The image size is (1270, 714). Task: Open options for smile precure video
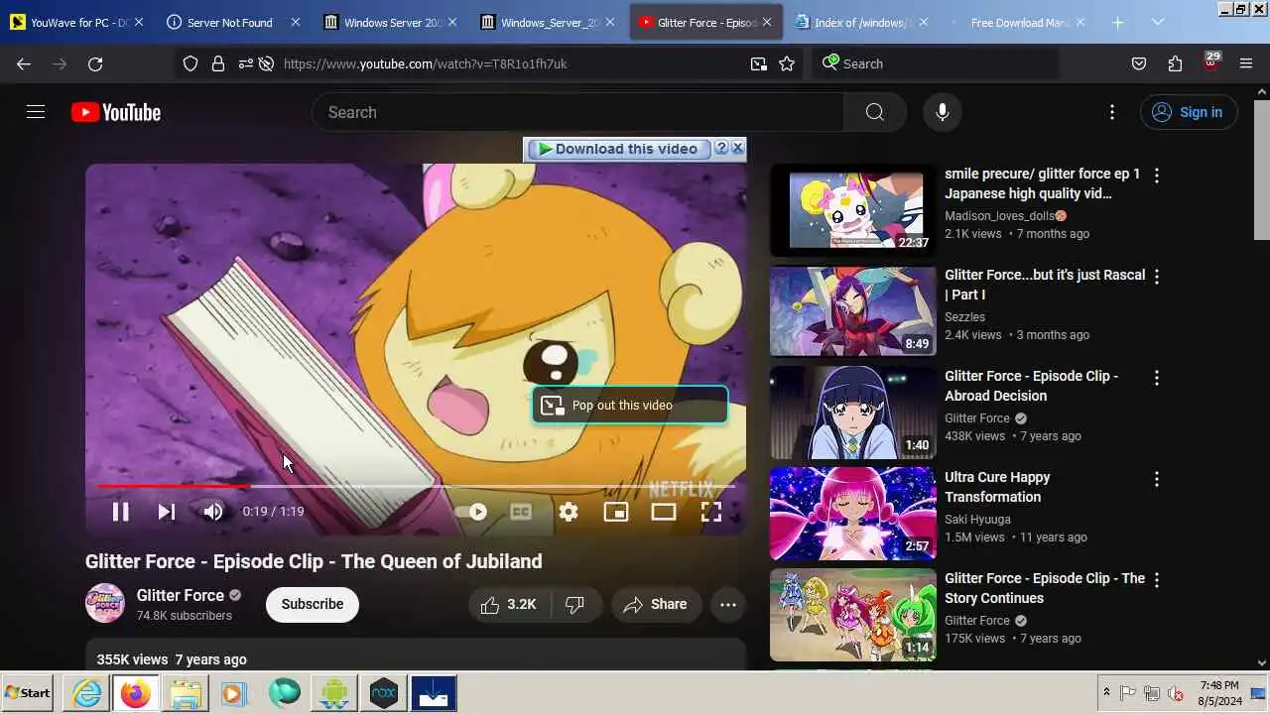point(1156,176)
